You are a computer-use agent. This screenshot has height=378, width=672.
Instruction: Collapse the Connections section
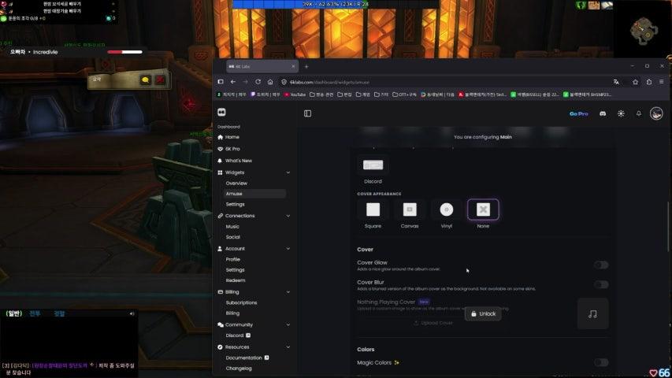288,216
